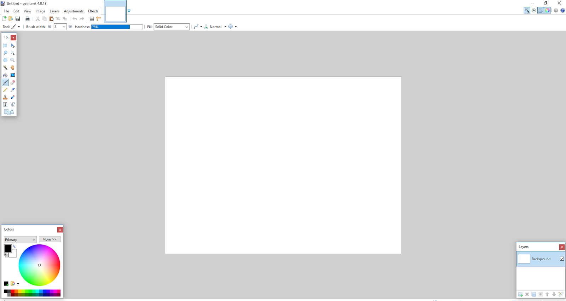Viewport: 566px width, 301px height.
Task: Select the Line/Curve tool
Action: (x=13, y=105)
